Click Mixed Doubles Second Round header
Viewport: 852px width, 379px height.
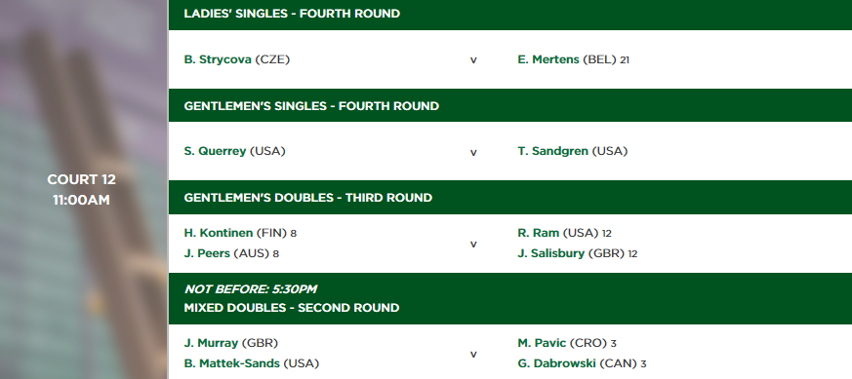click(291, 308)
